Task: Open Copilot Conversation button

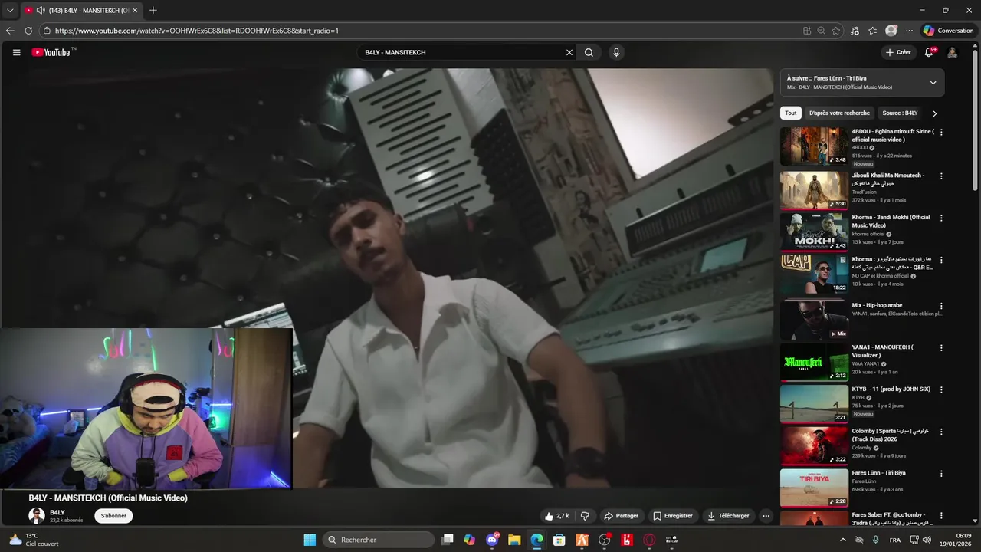Action: click(x=948, y=31)
